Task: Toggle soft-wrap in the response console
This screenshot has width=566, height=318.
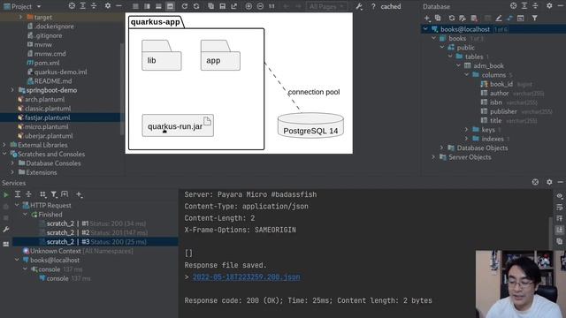Action: 559,208
